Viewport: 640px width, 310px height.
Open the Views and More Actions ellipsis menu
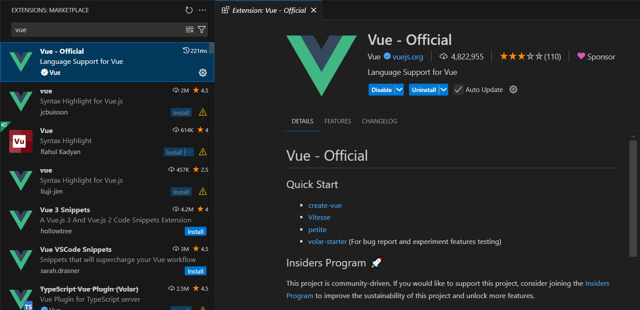pos(202,10)
